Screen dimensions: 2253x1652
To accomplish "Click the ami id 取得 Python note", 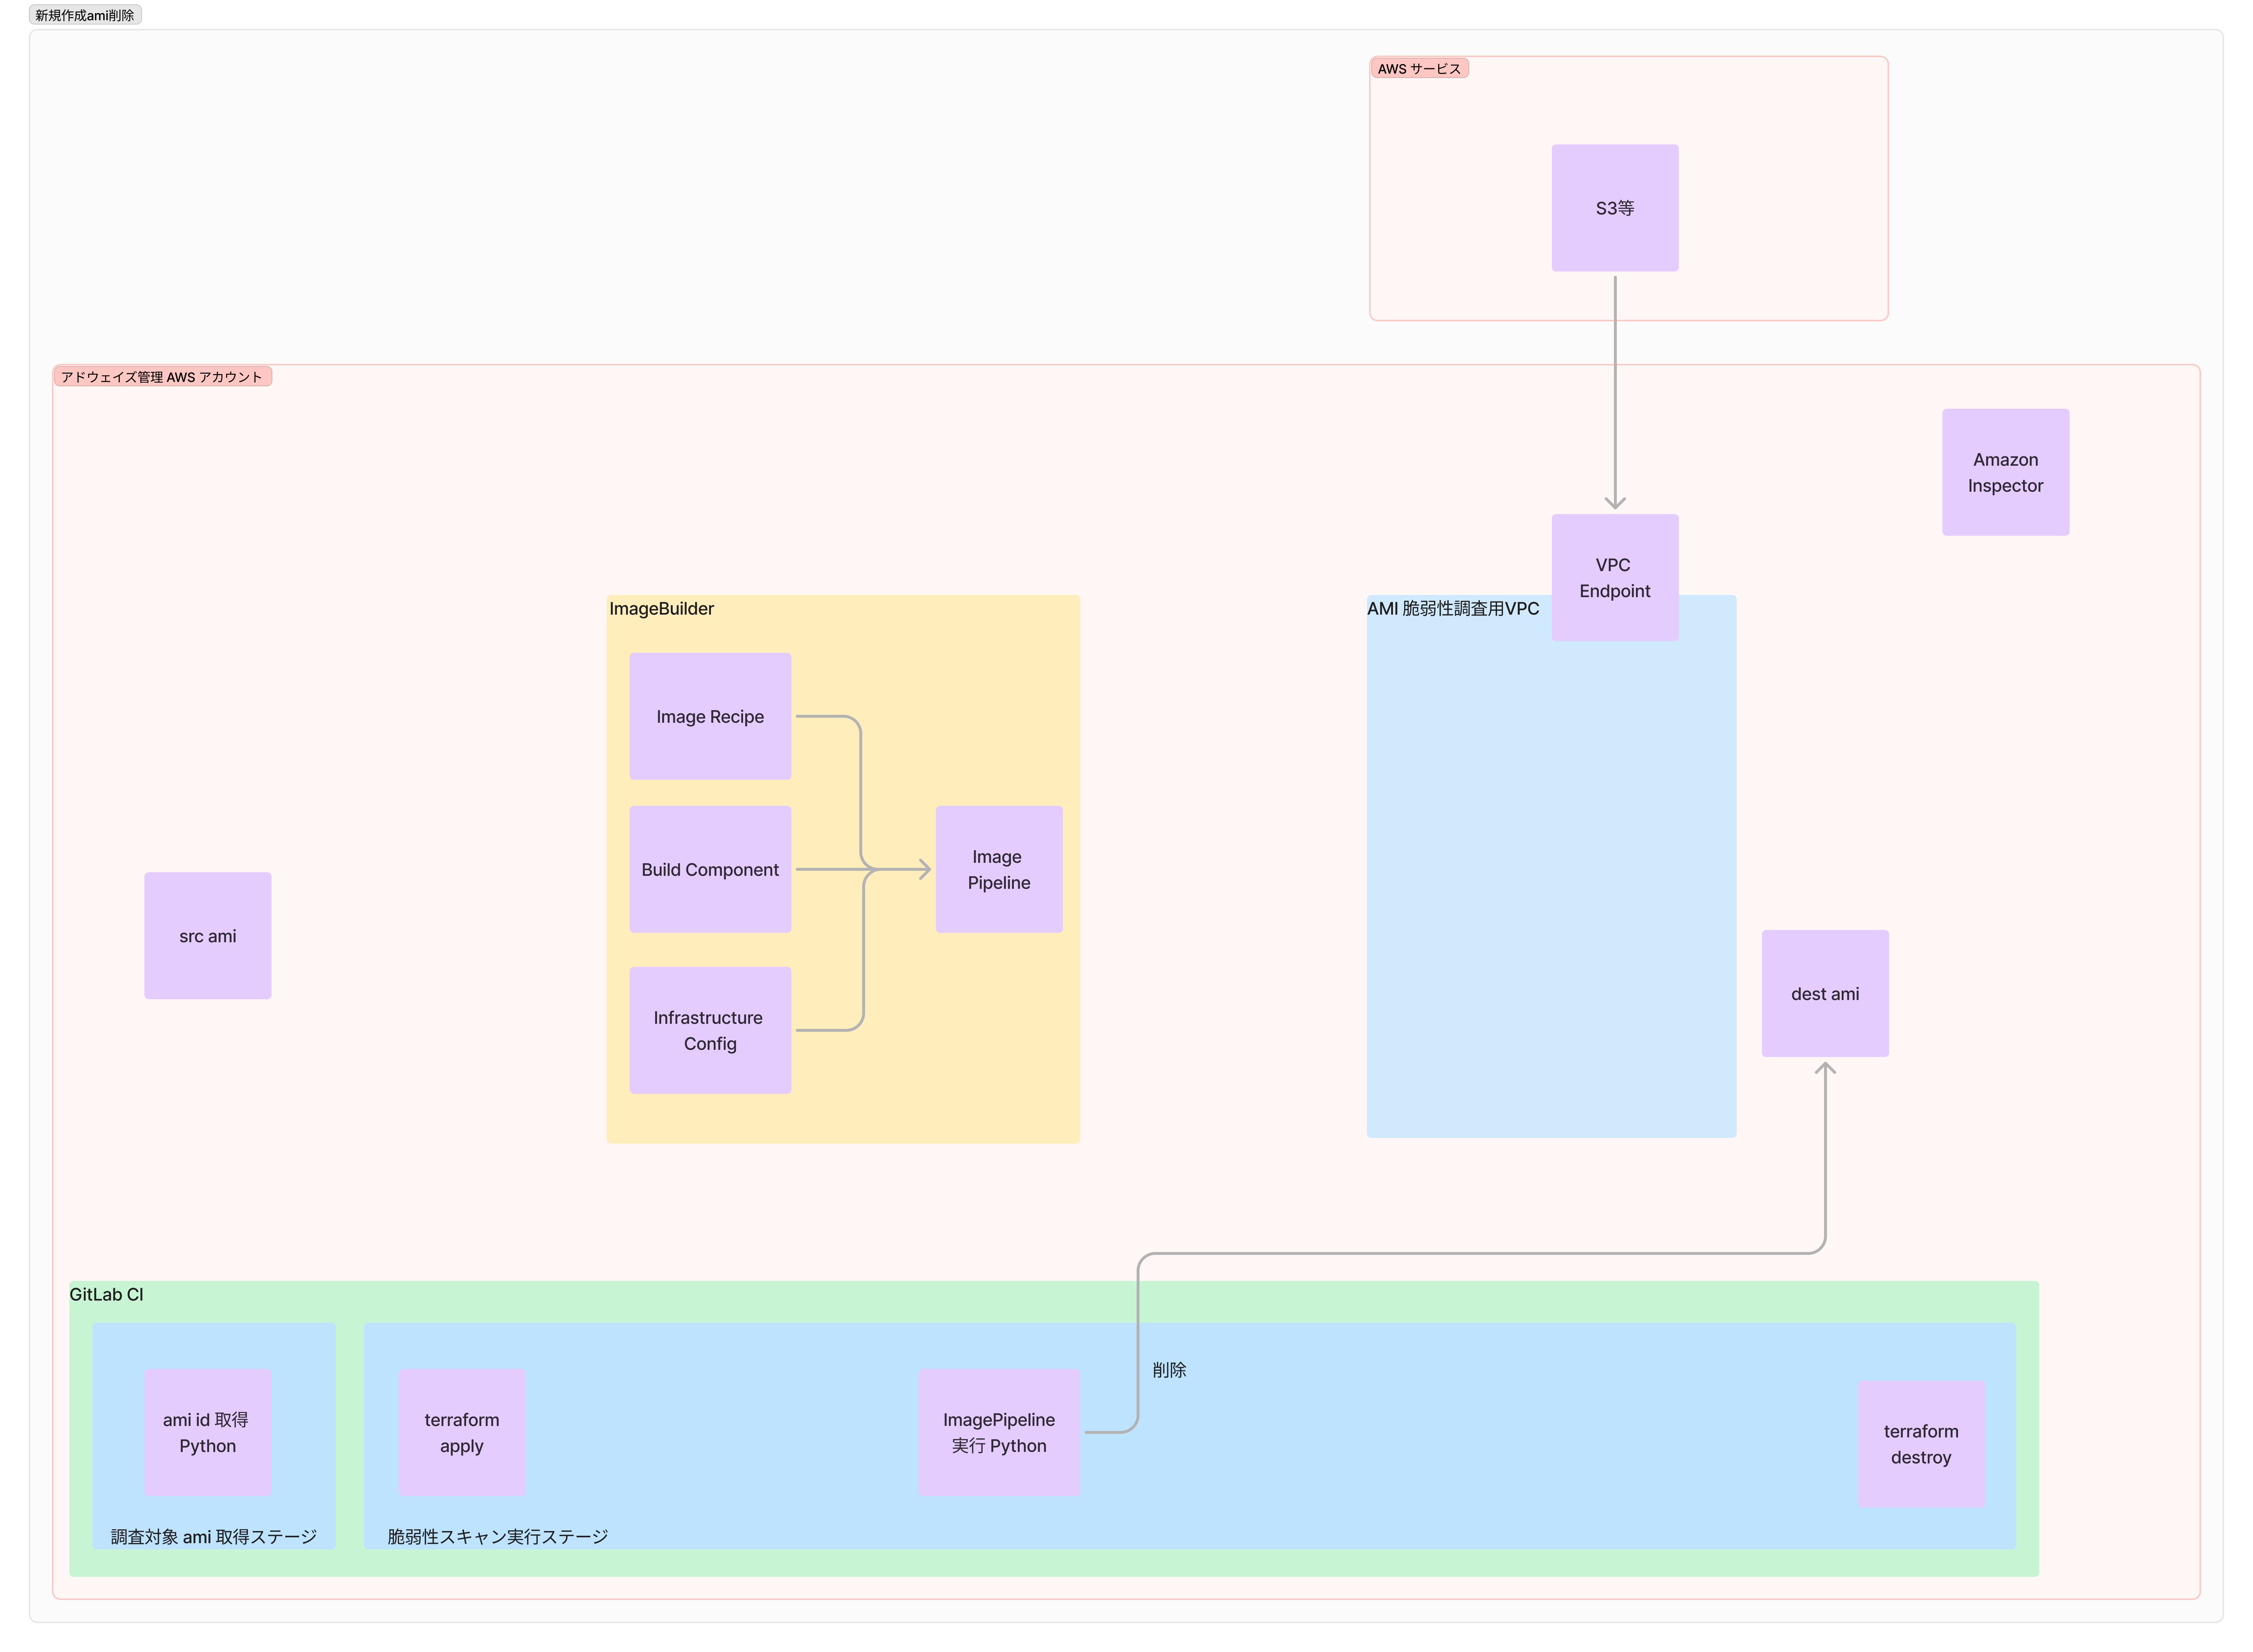I will [x=208, y=1432].
